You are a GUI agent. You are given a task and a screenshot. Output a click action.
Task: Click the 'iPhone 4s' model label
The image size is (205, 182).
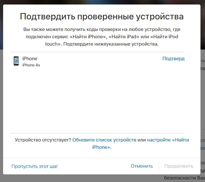click(x=31, y=65)
